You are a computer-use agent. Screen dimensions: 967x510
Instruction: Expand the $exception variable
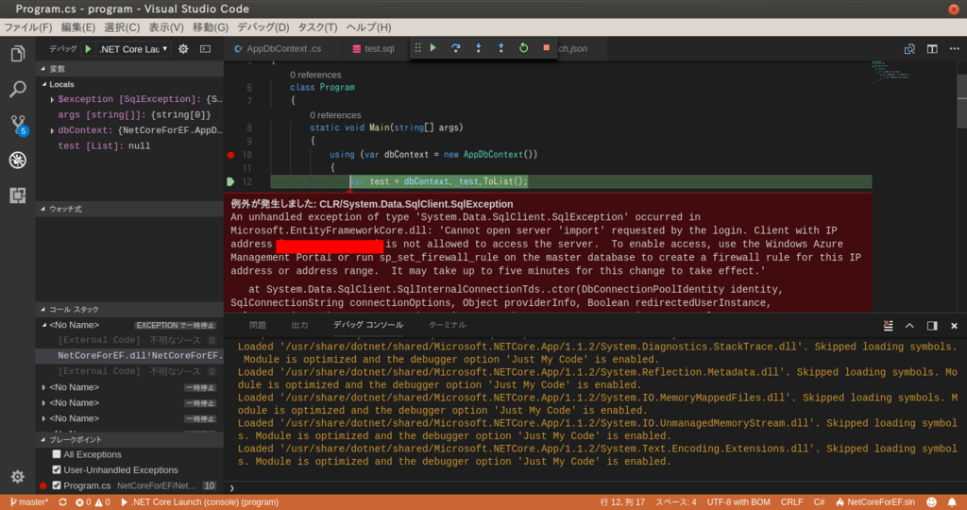click(x=53, y=99)
